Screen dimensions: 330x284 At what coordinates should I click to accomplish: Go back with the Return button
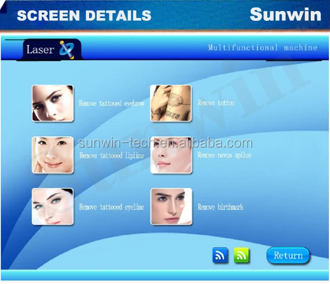click(x=288, y=255)
